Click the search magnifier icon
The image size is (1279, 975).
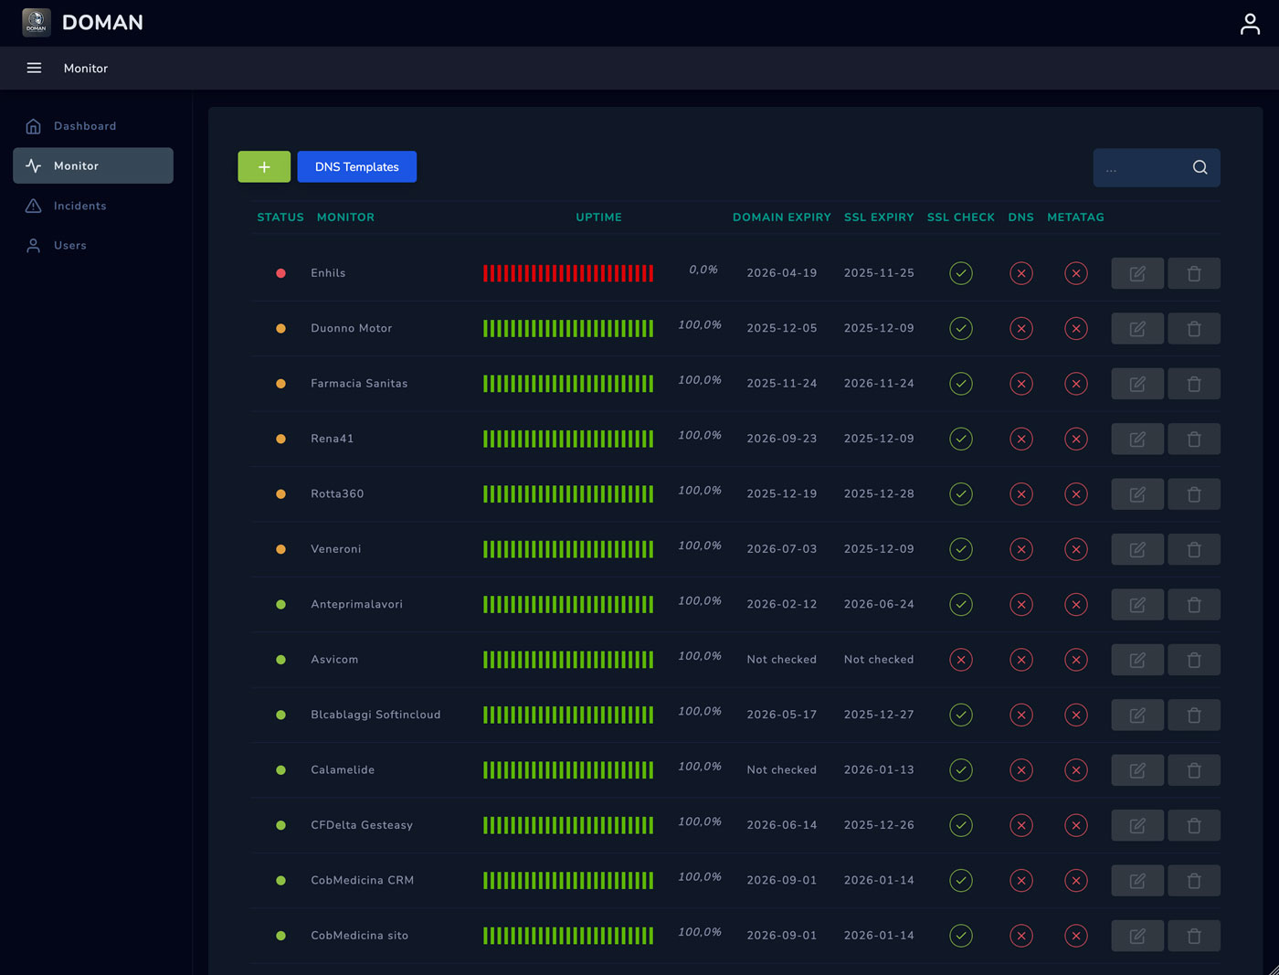[x=1200, y=167]
